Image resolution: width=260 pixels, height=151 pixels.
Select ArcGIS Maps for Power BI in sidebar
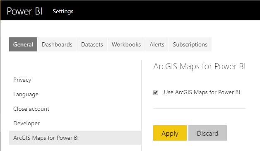pos(75,138)
